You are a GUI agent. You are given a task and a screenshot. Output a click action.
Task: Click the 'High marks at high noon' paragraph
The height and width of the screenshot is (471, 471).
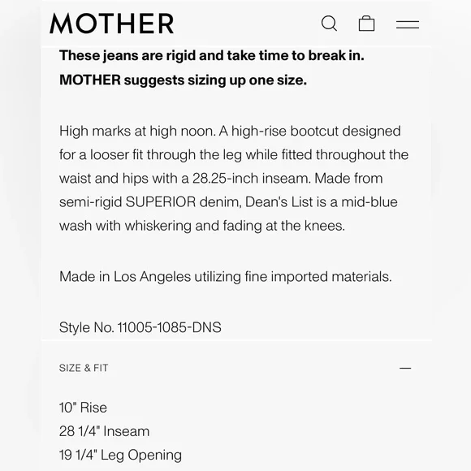pos(234,178)
